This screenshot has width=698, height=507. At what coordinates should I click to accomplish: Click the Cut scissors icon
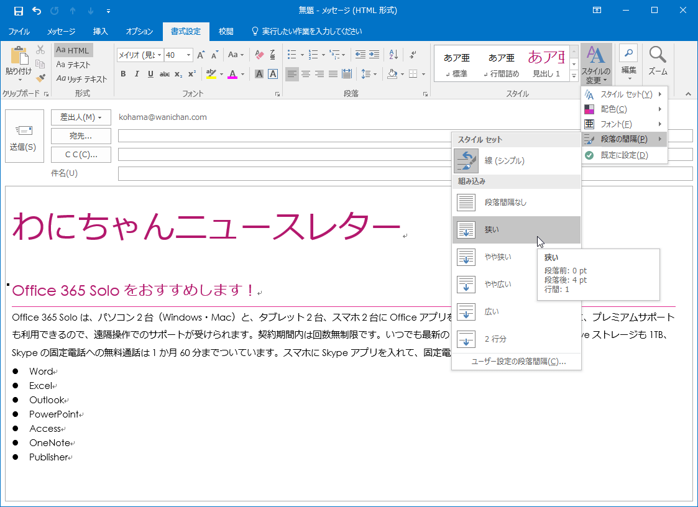pos(40,50)
